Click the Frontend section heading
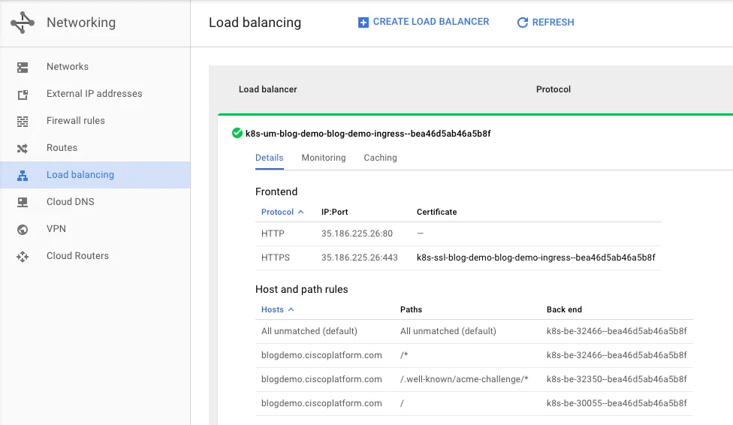 pyautogui.click(x=276, y=191)
